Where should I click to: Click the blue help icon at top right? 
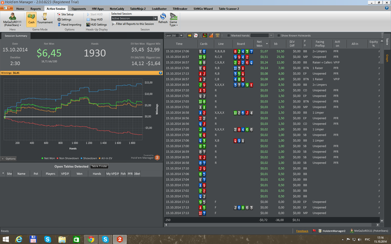pyautogui.click(x=387, y=8)
